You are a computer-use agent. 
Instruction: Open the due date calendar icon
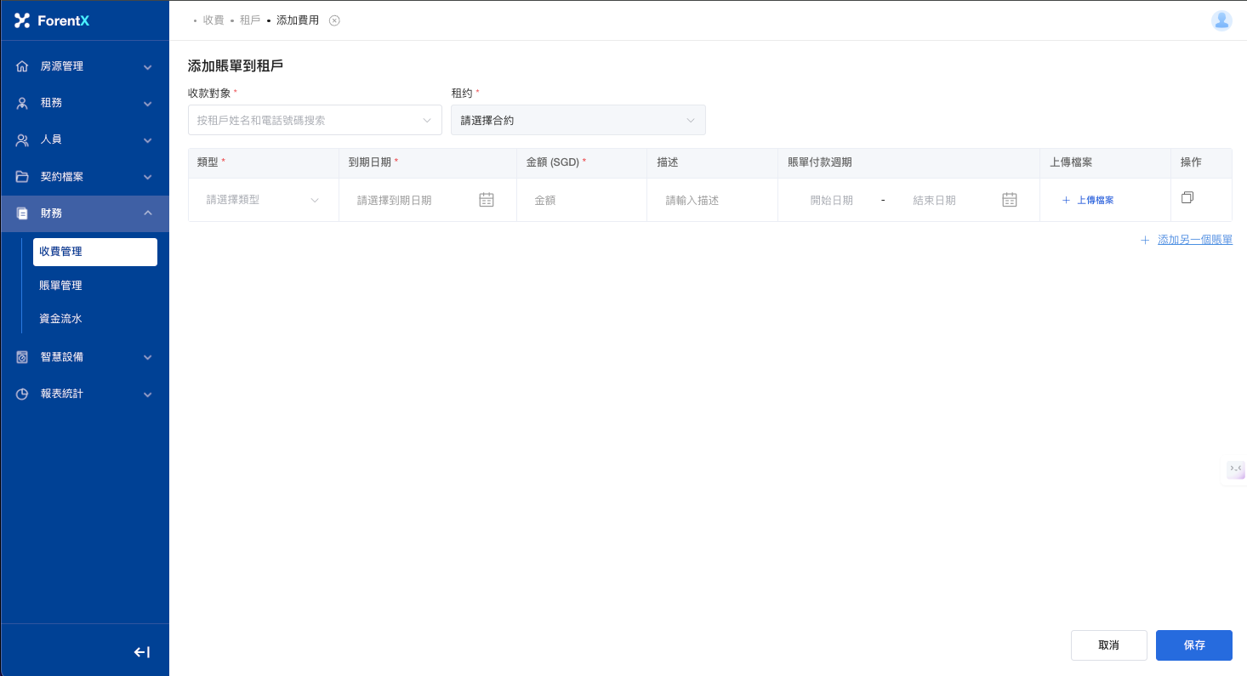(487, 200)
